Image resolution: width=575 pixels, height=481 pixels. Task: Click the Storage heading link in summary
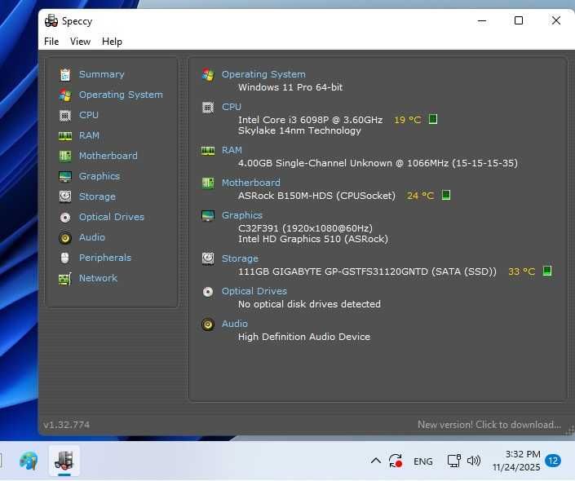pyautogui.click(x=240, y=258)
